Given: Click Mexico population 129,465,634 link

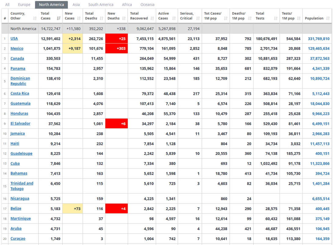Looking at the screenshot, I should tap(319, 48).
